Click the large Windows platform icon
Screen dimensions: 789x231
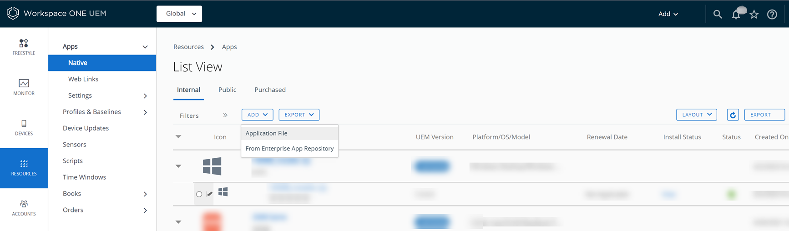pyautogui.click(x=212, y=166)
